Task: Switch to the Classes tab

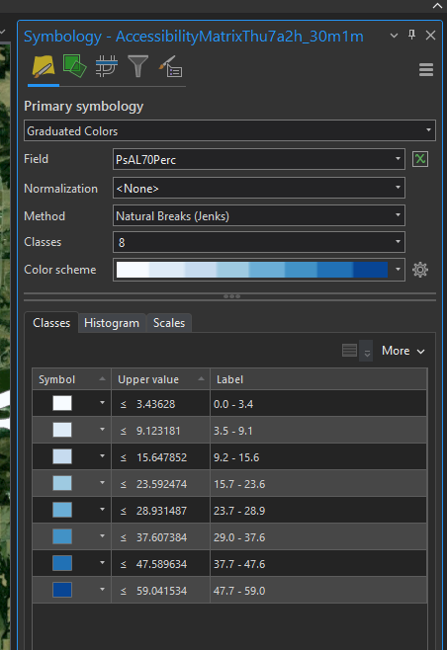Action: 51,322
